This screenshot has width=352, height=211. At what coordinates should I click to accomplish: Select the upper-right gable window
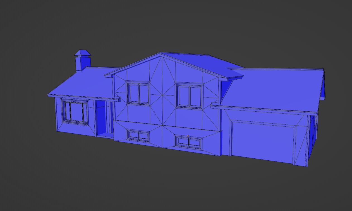tap(190, 95)
